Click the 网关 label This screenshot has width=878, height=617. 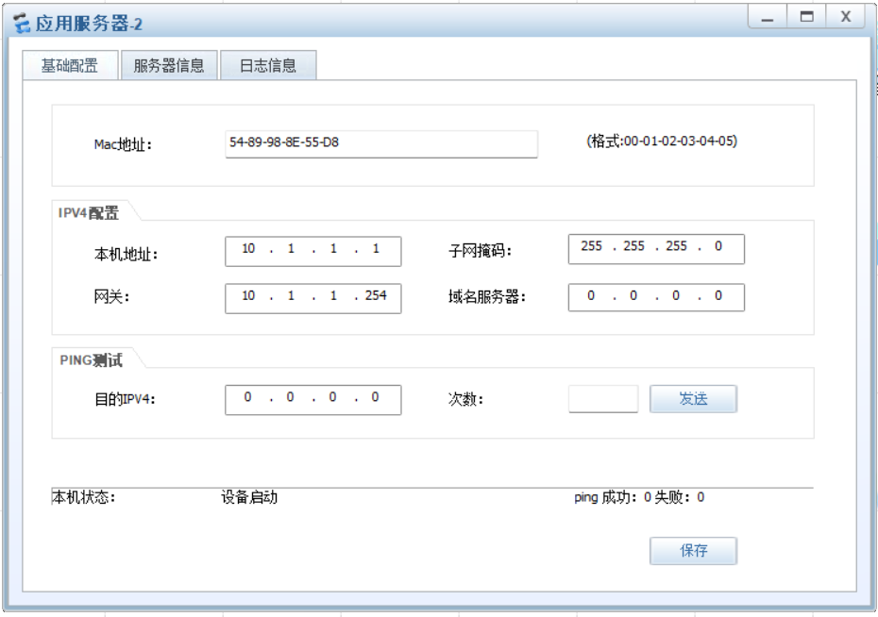pos(111,296)
